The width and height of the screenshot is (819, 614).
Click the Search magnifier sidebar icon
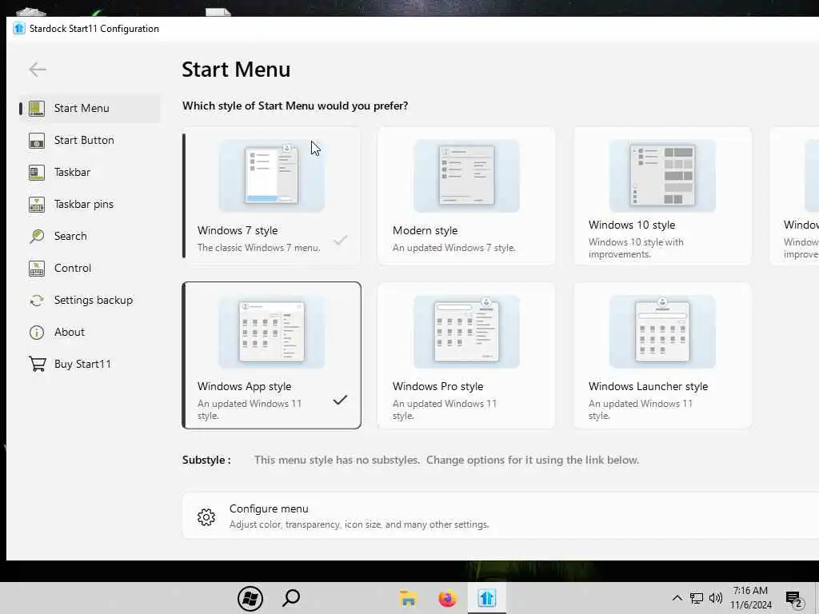[37, 236]
